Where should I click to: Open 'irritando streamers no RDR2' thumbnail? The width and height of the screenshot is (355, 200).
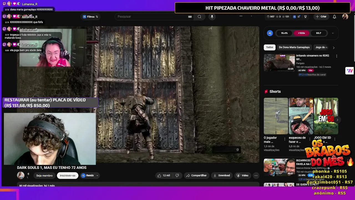pos(279,62)
